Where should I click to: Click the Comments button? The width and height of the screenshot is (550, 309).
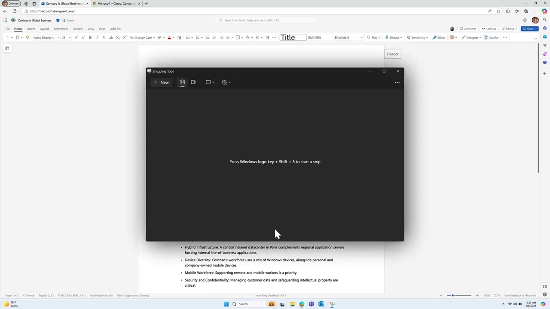point(467,29)
